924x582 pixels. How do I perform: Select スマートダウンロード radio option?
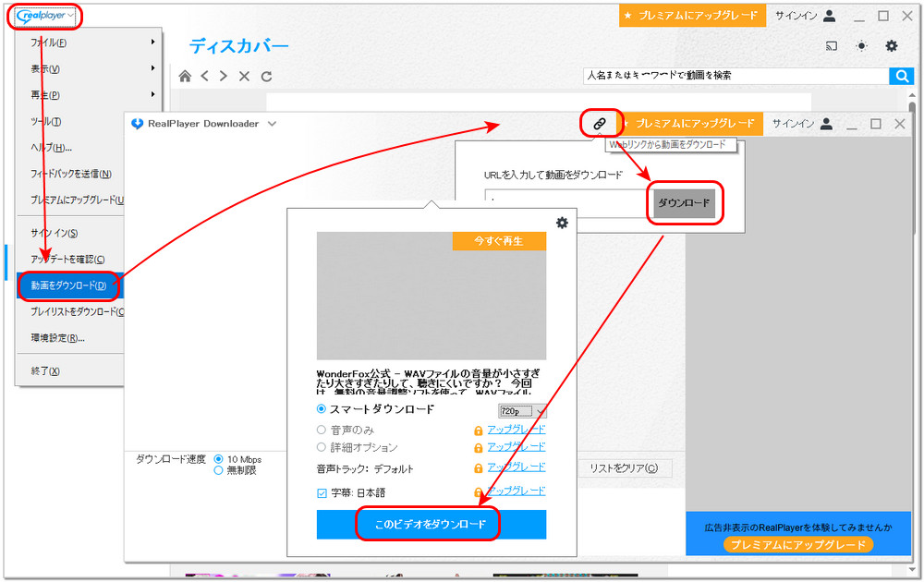point(322,409)
